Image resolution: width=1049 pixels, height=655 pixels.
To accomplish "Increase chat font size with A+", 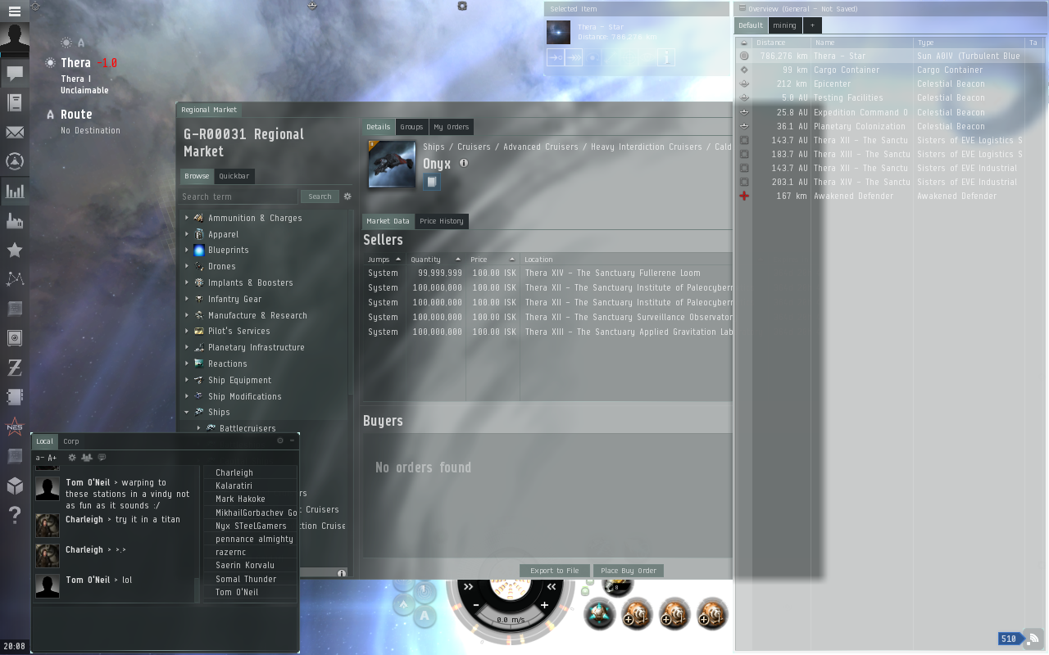I will tap(52, 458).
